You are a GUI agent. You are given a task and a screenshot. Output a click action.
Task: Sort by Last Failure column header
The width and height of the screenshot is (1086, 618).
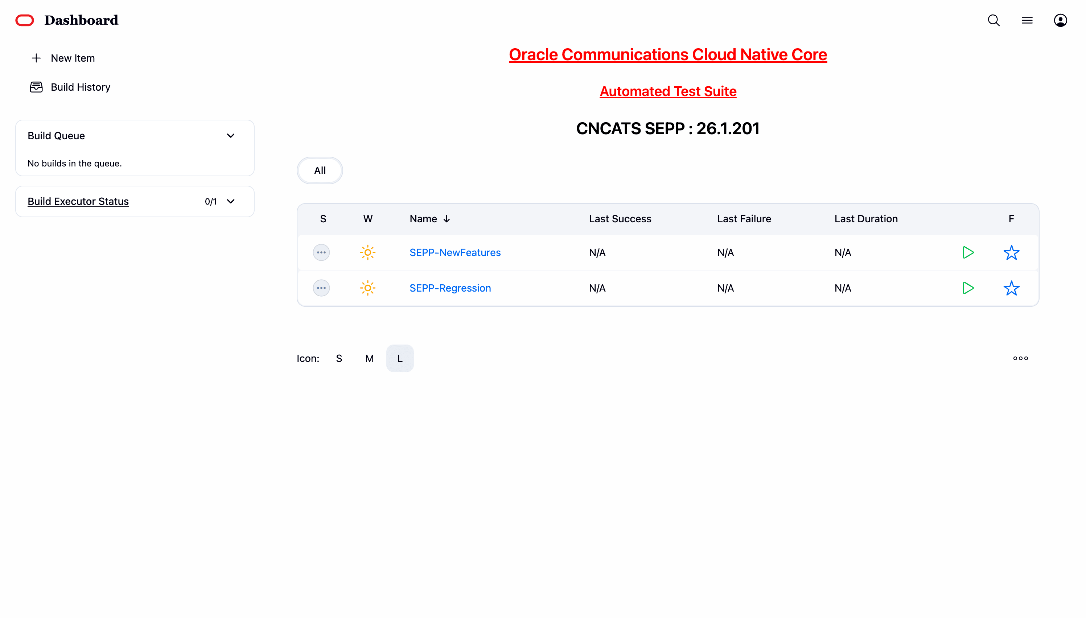744,219
